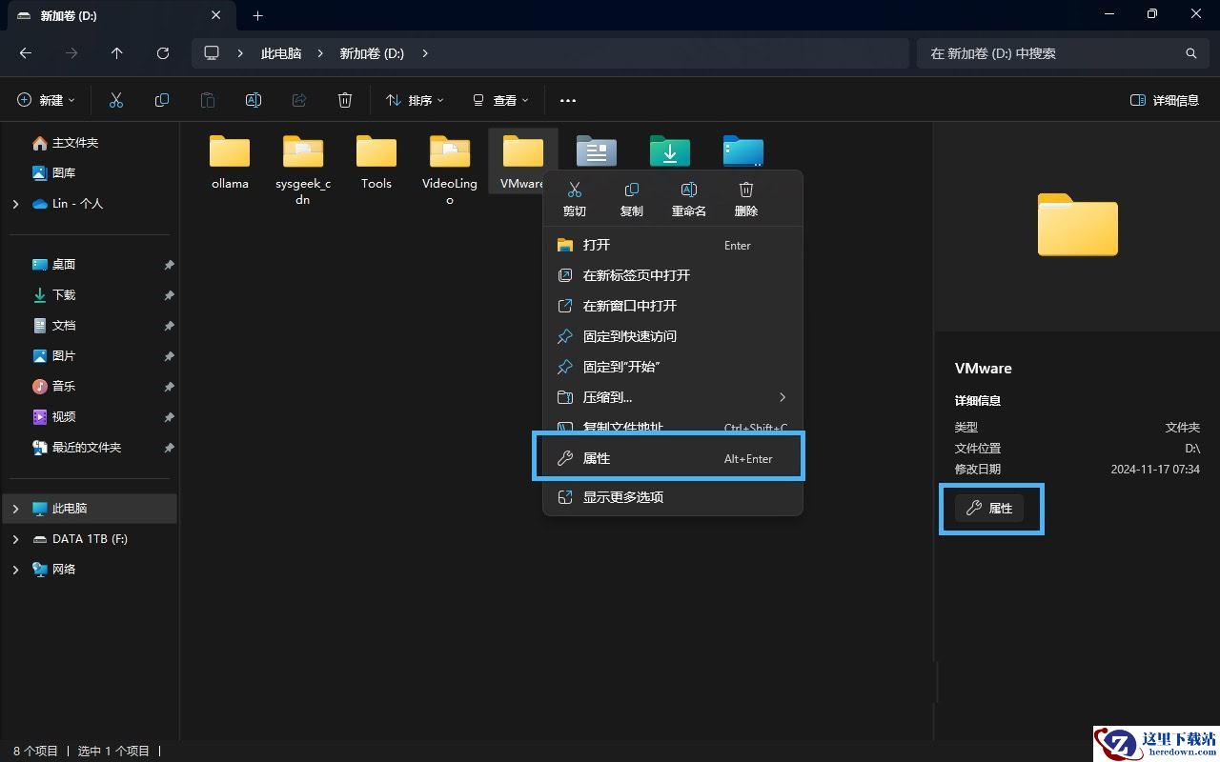
Task: Choose 复制 in the context menu
Action: (631, 200)
